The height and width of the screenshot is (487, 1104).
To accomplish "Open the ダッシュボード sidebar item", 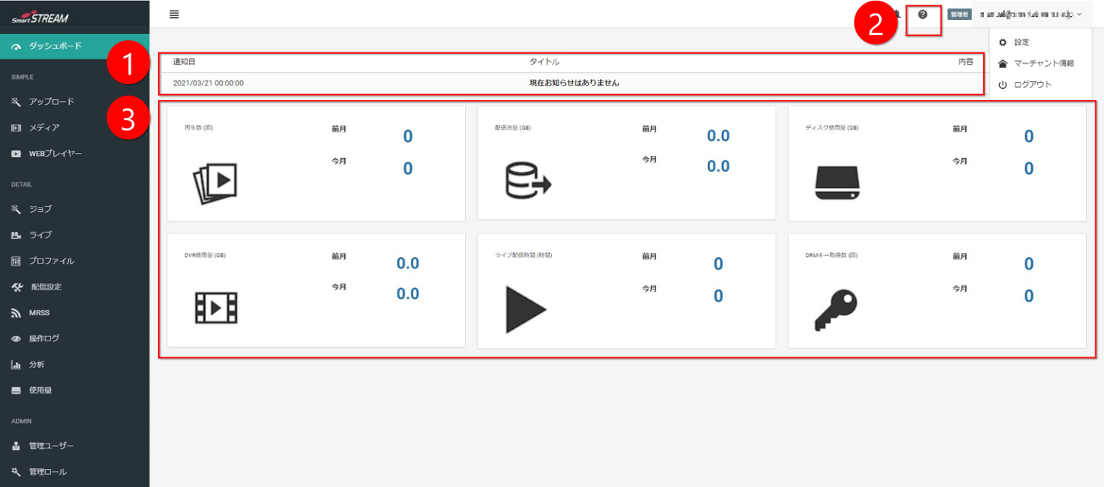I will coord(55,47).
